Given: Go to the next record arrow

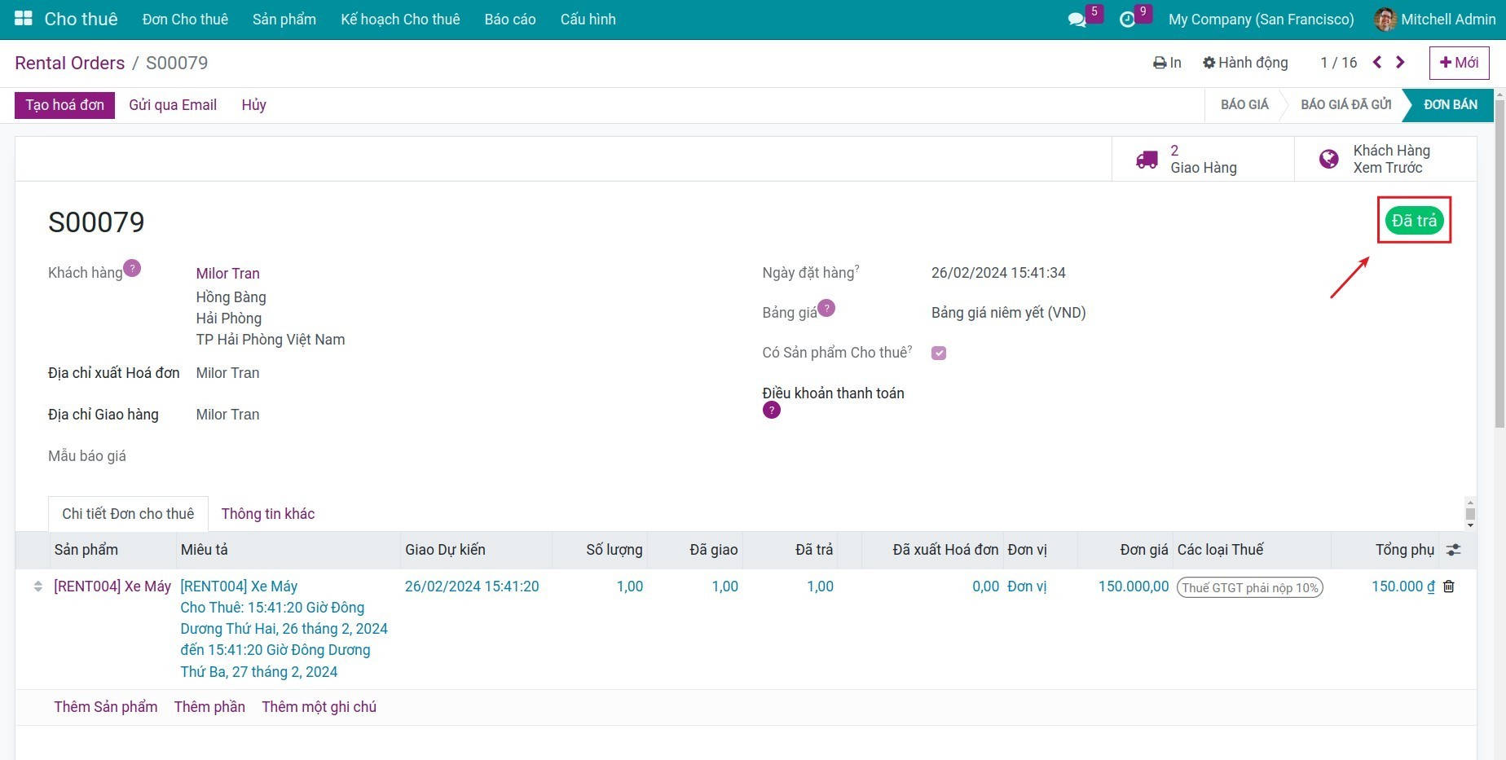Looking at the screenshot, I should click(x=1400, y=63).
